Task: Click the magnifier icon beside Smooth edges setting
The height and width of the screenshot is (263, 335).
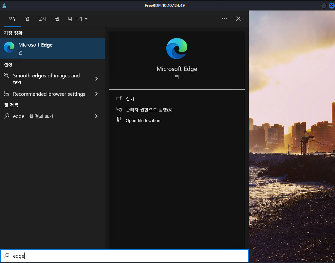Action: click(x=7, y=76)
